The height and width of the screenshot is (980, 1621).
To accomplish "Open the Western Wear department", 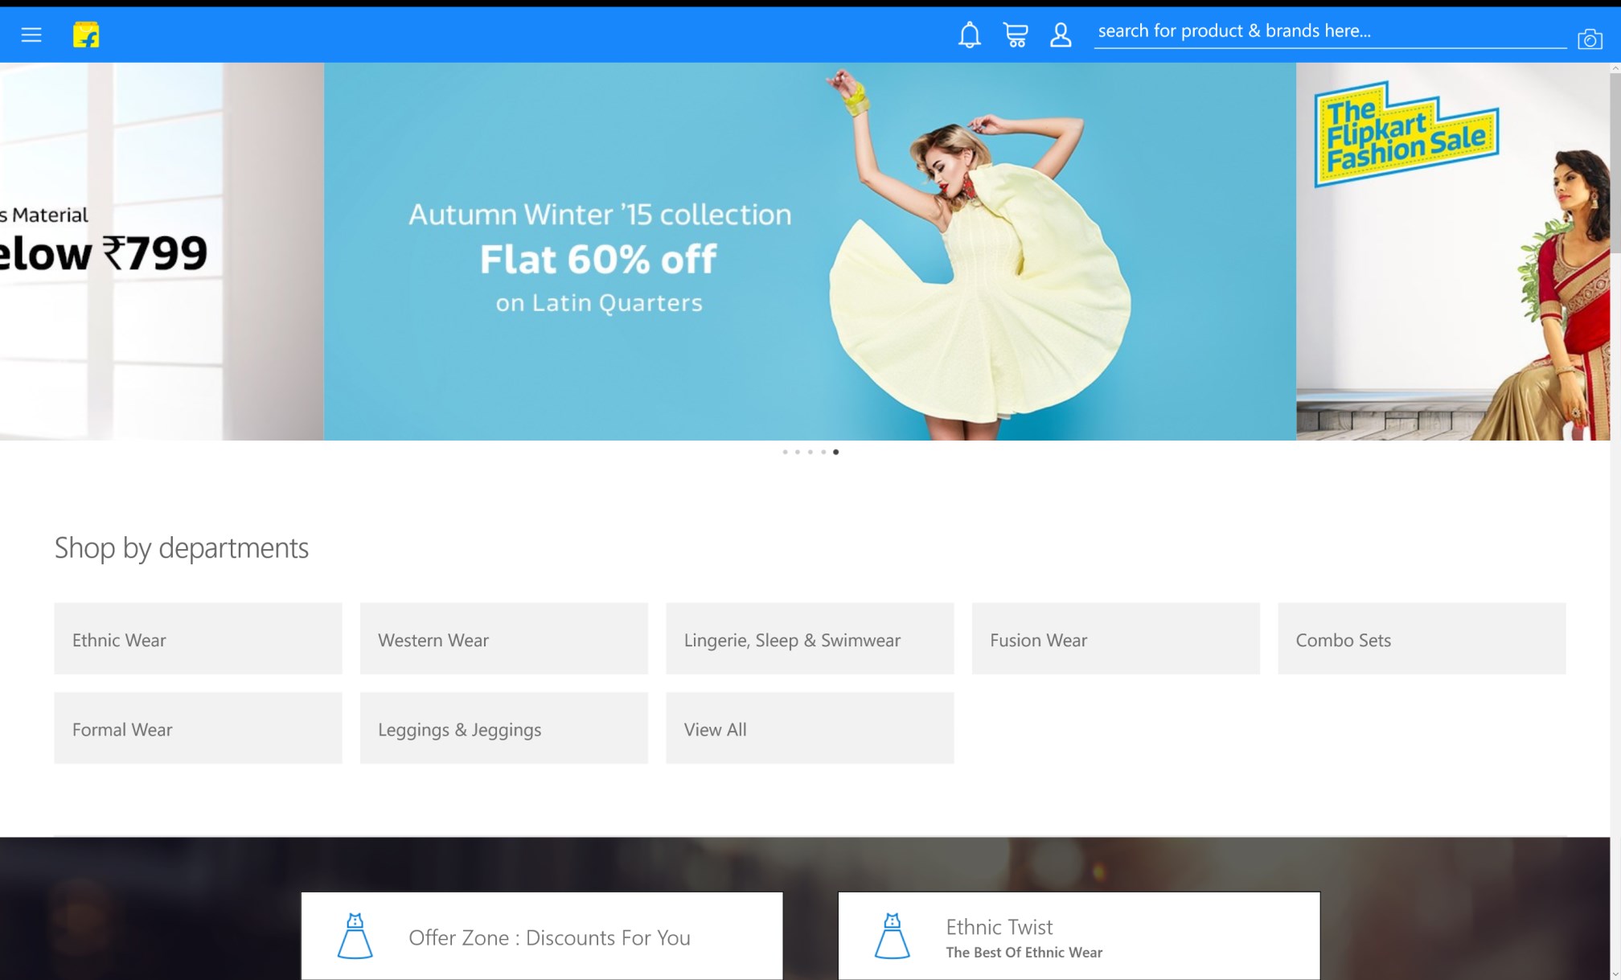I will (x=503, y=639).
